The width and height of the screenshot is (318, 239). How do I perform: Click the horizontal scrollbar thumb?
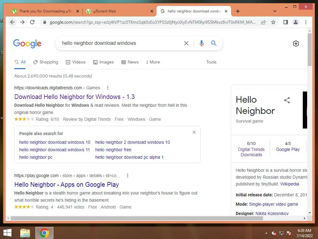point(137,218)
